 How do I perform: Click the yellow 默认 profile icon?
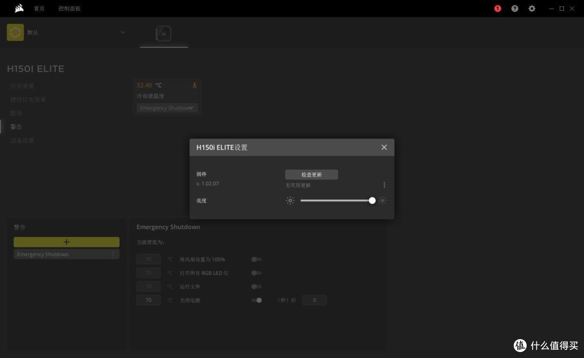[15, 32]
